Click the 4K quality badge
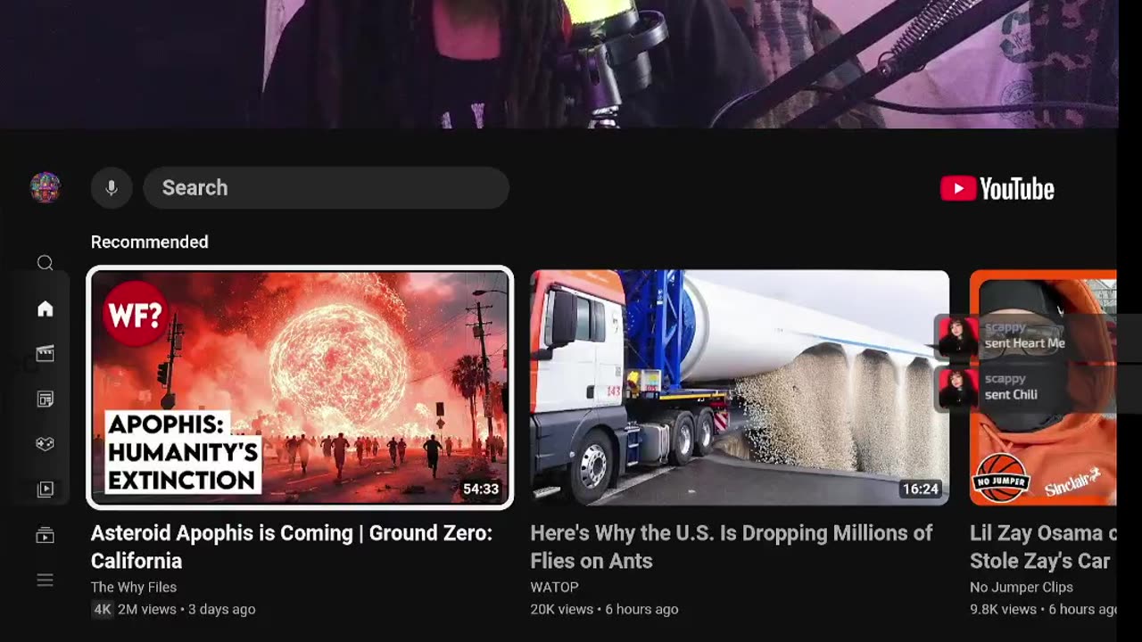1142x642 pixels. (x=103, y=610)
